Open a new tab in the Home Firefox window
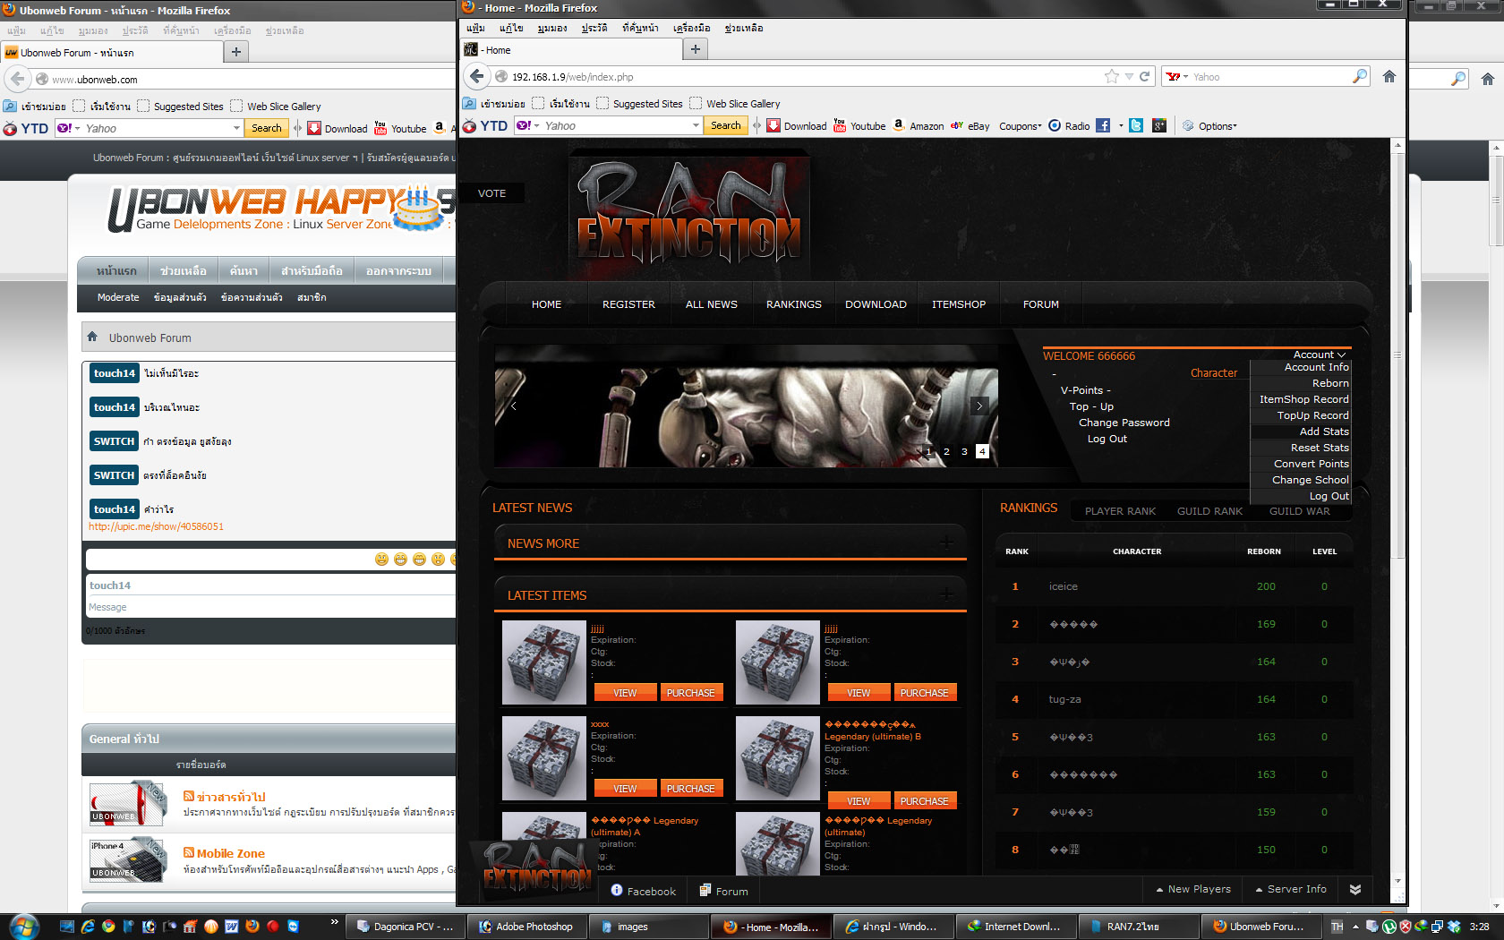 (x=696, y=50)
